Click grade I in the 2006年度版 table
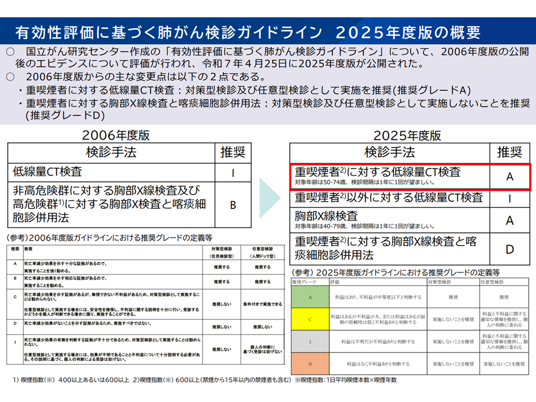Image resolution: width=536 pixels, height=402 pixels. point(233,173)
